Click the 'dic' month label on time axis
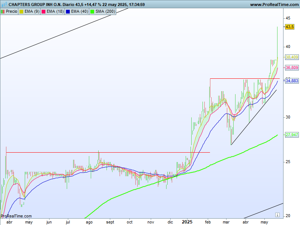The height and width of the screenshot is (225, 300). point(170,222)
